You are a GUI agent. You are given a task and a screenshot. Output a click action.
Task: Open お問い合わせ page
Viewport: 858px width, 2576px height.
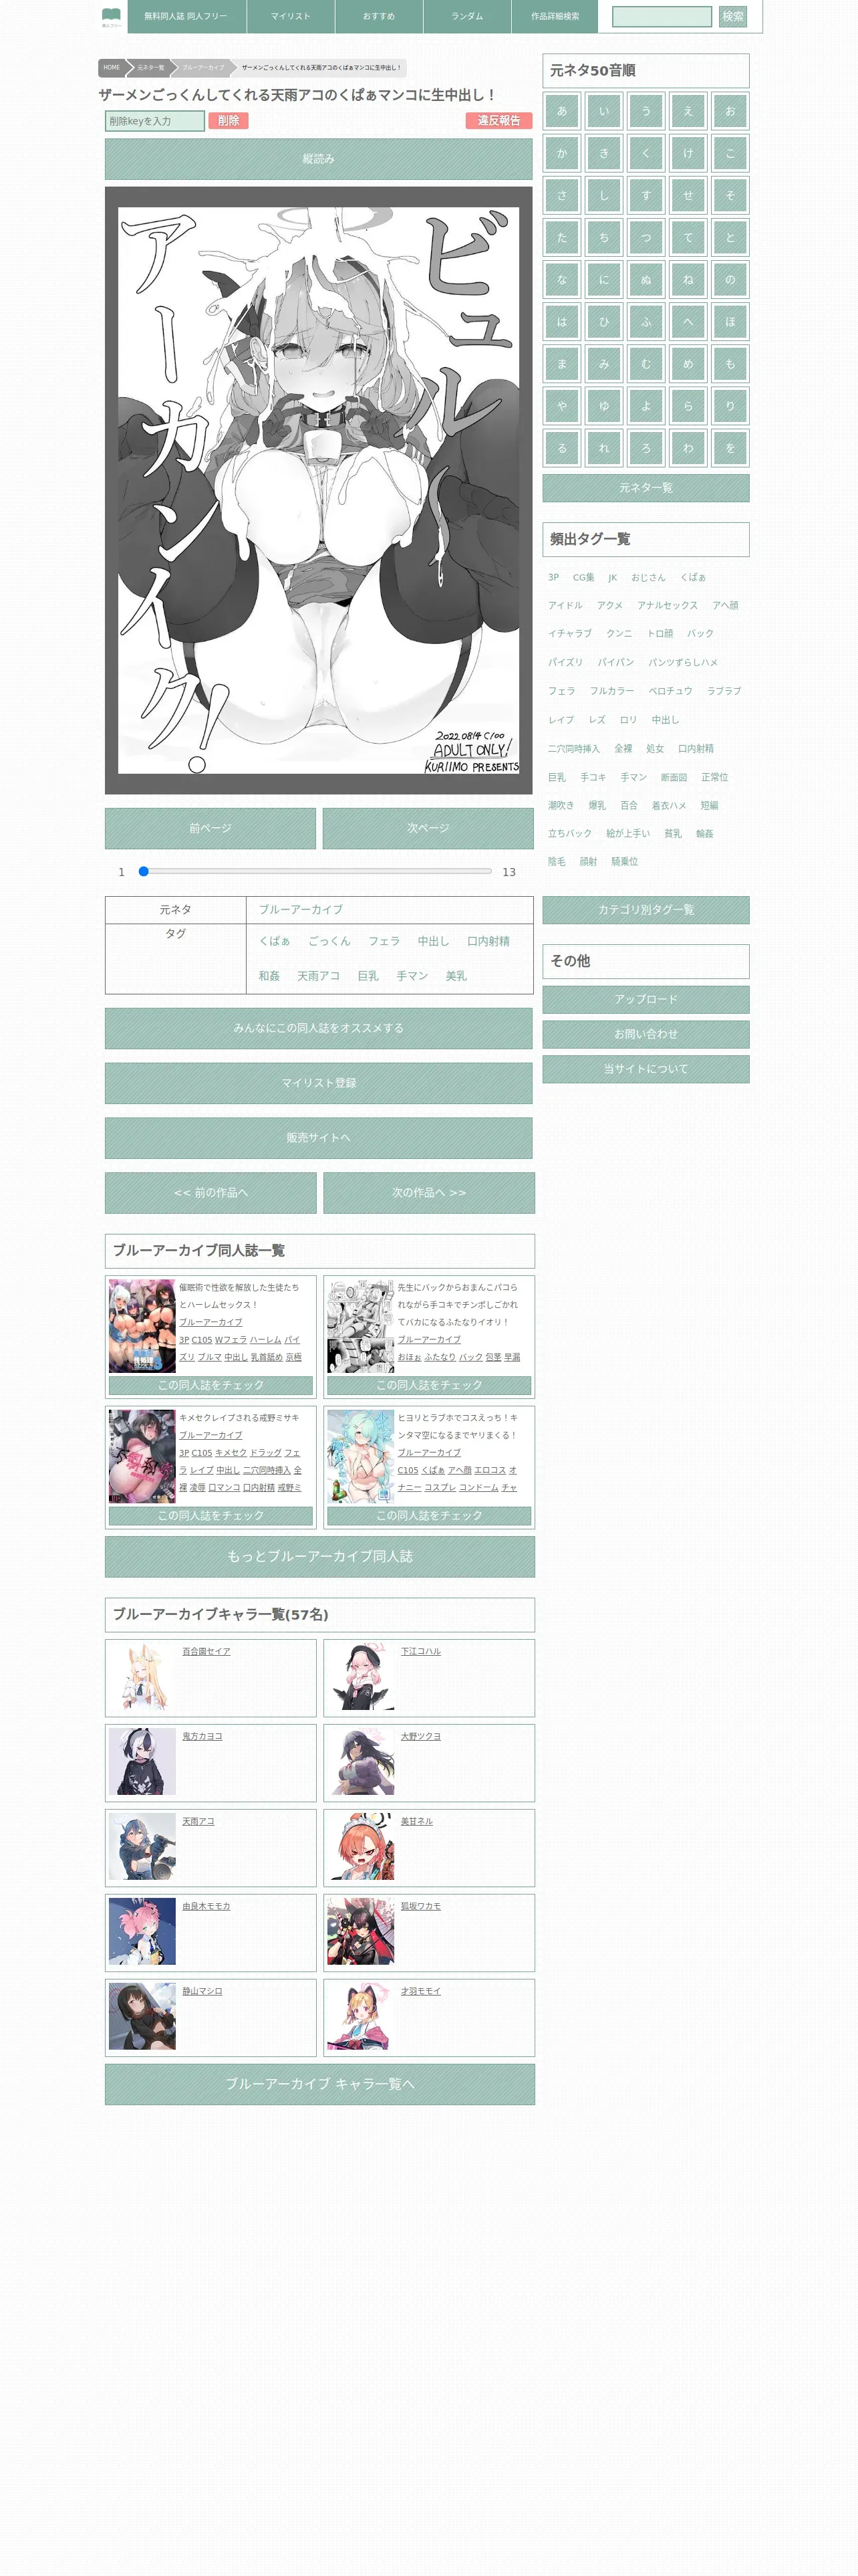click(x=646, y=1034)
